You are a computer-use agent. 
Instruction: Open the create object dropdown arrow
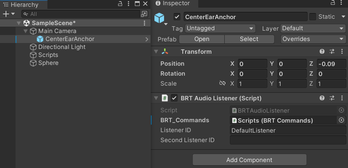(13, 14)
